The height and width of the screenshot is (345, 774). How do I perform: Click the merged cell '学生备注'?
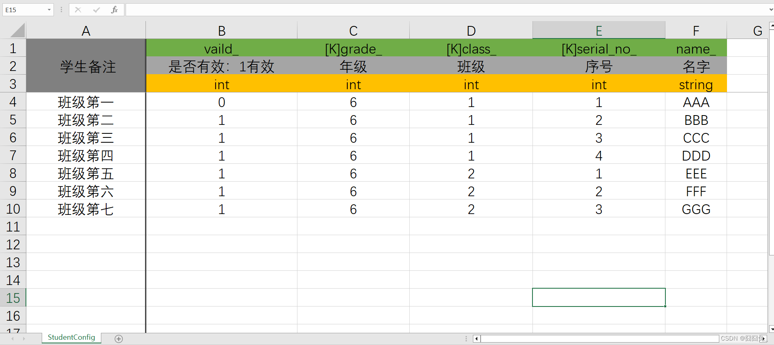(86, 66)
